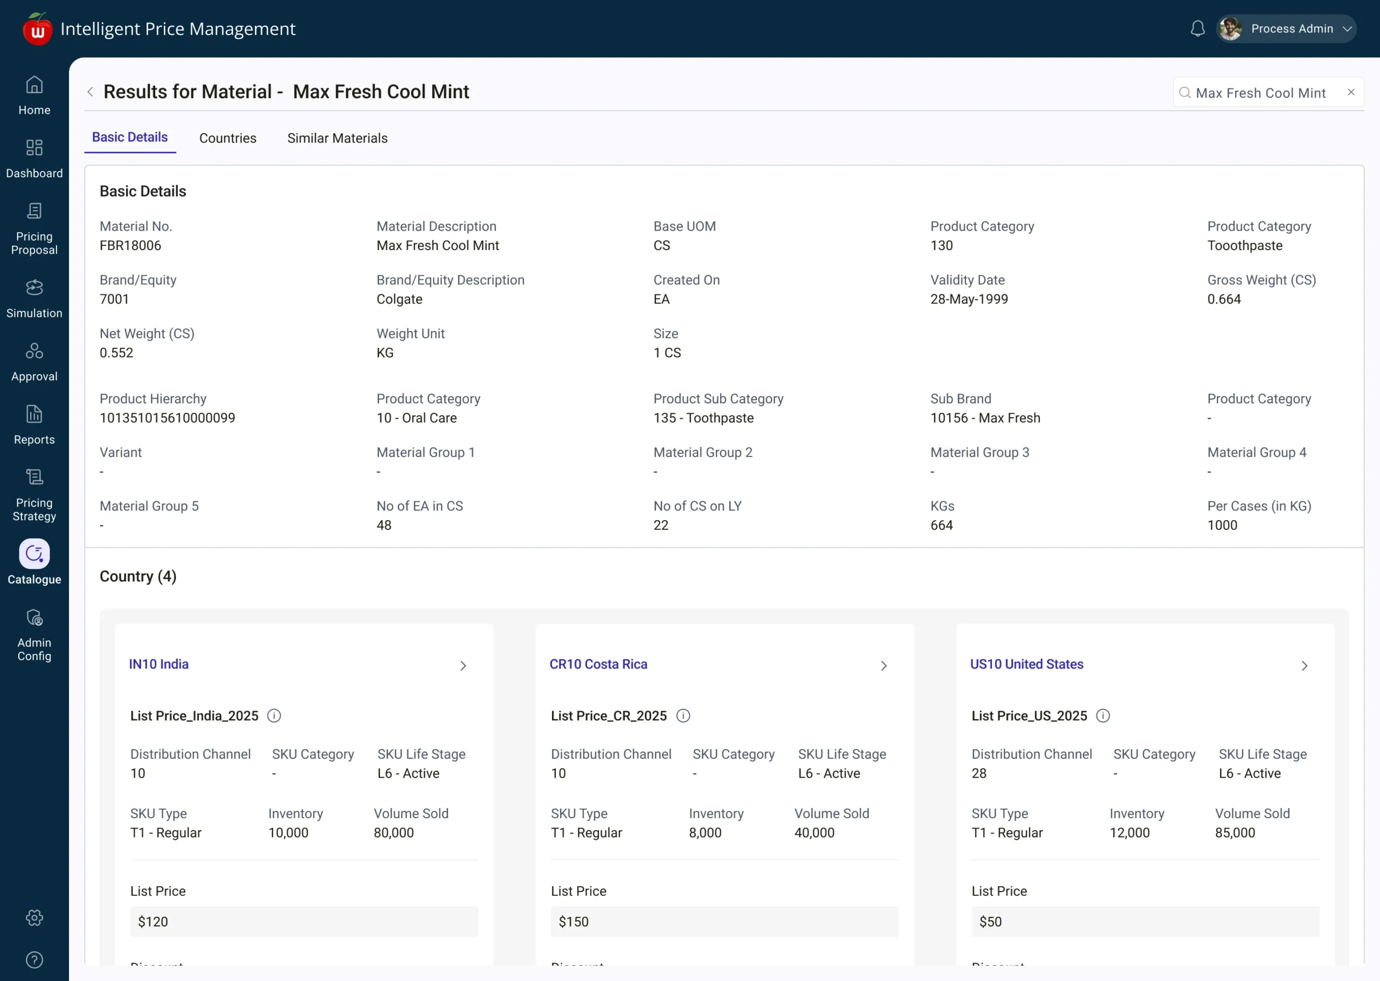
Task: Click Product Sub Category 135 - Toothpaste
Action: [x=703, y=418]
